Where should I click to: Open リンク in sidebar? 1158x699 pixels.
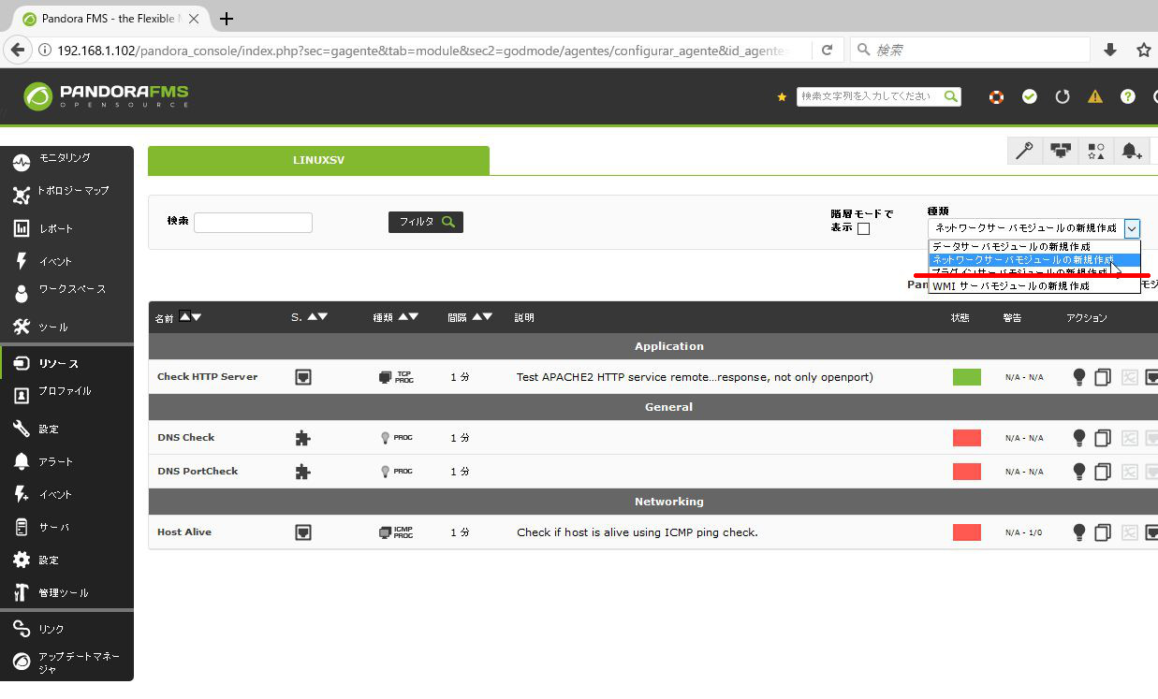[66, 629]
